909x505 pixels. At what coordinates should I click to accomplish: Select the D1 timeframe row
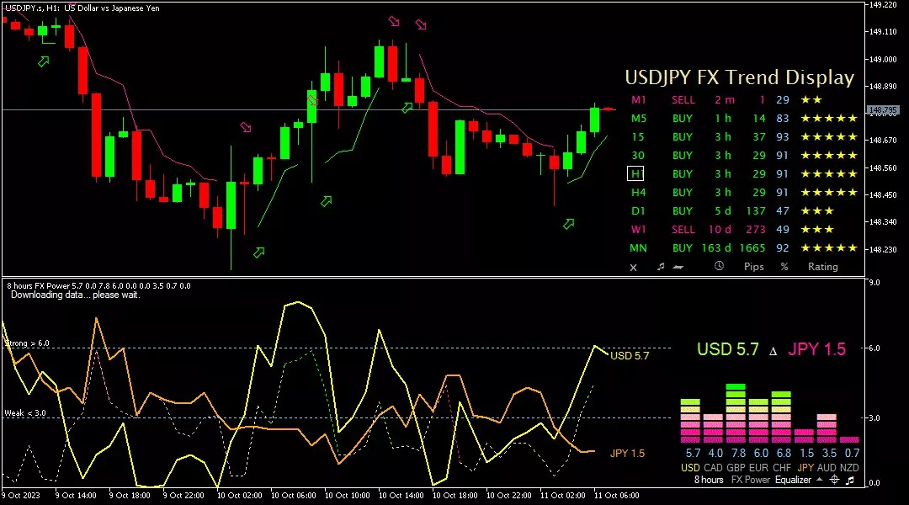pos(637,211)
